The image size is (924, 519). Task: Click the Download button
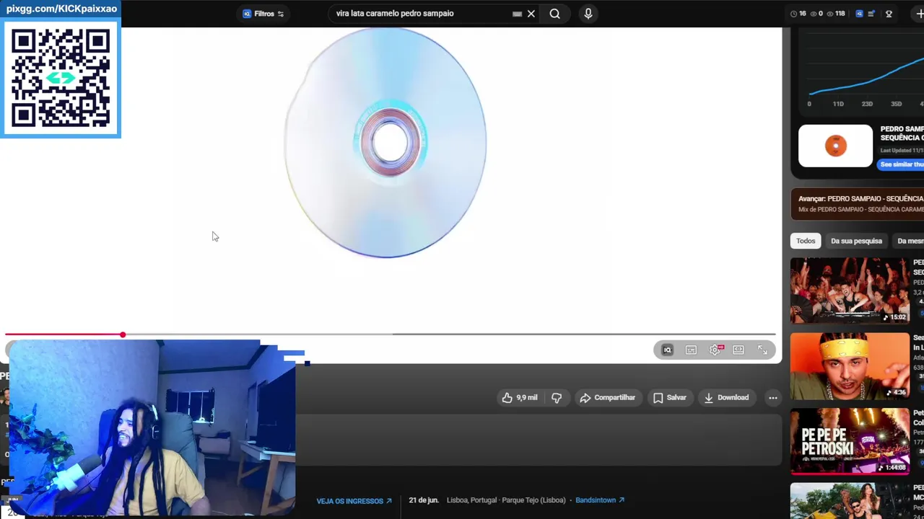tap(727, 398)
